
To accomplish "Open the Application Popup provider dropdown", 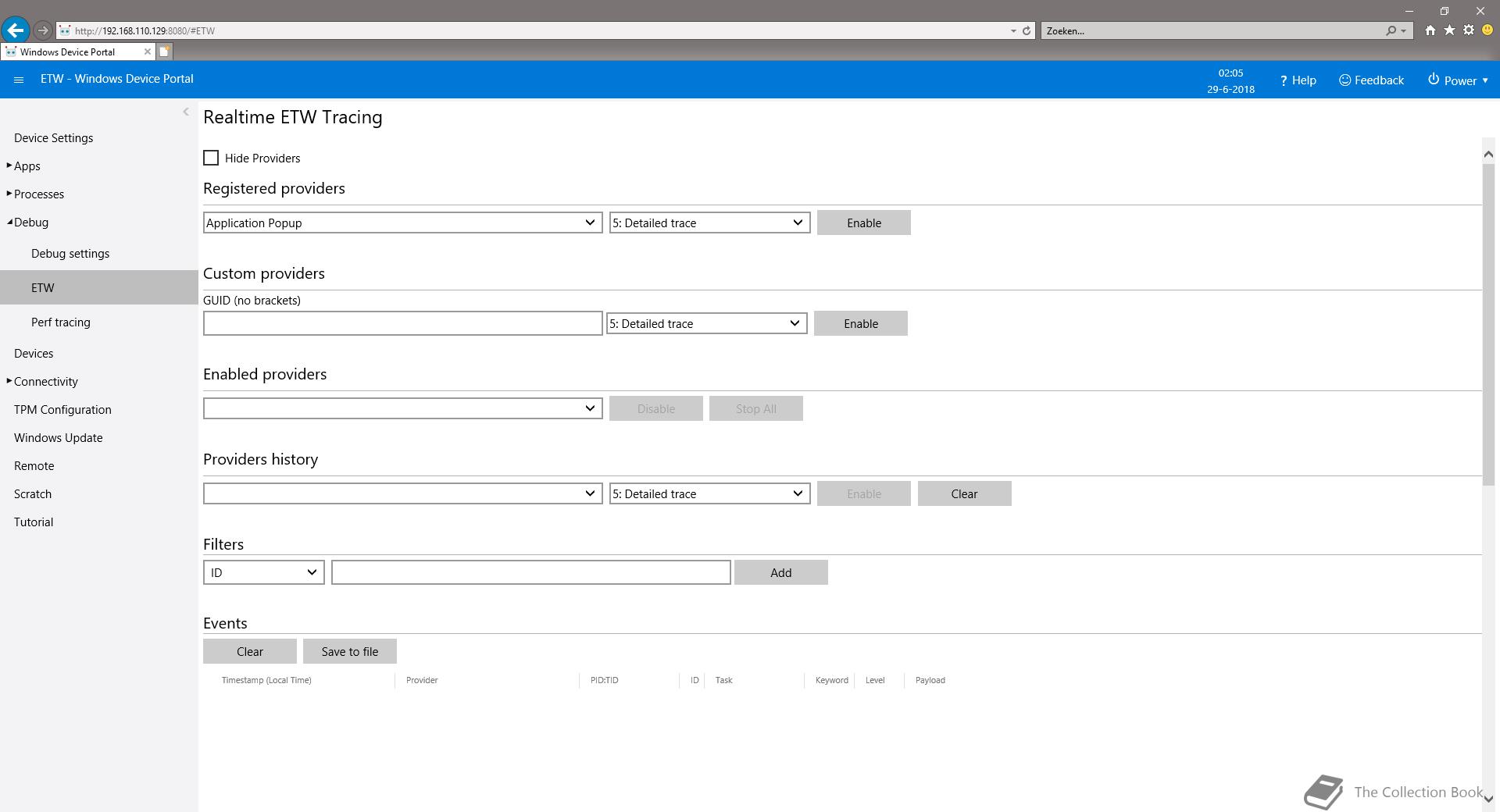I will (402, 223).
